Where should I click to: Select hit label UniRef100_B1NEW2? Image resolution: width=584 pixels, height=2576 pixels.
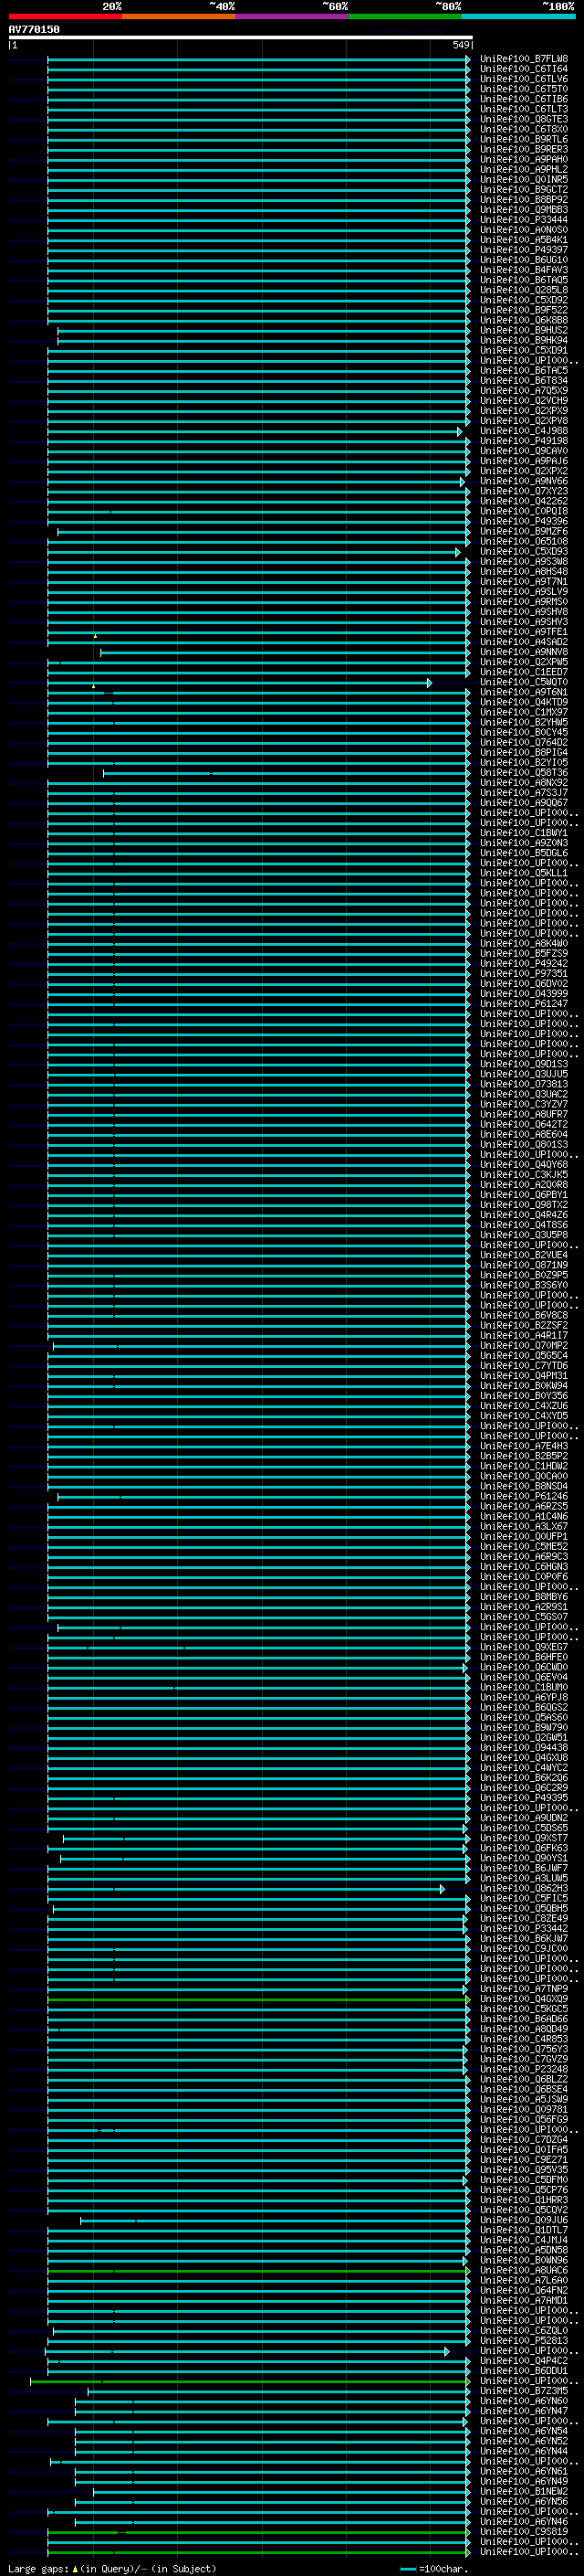[524, 2492]
